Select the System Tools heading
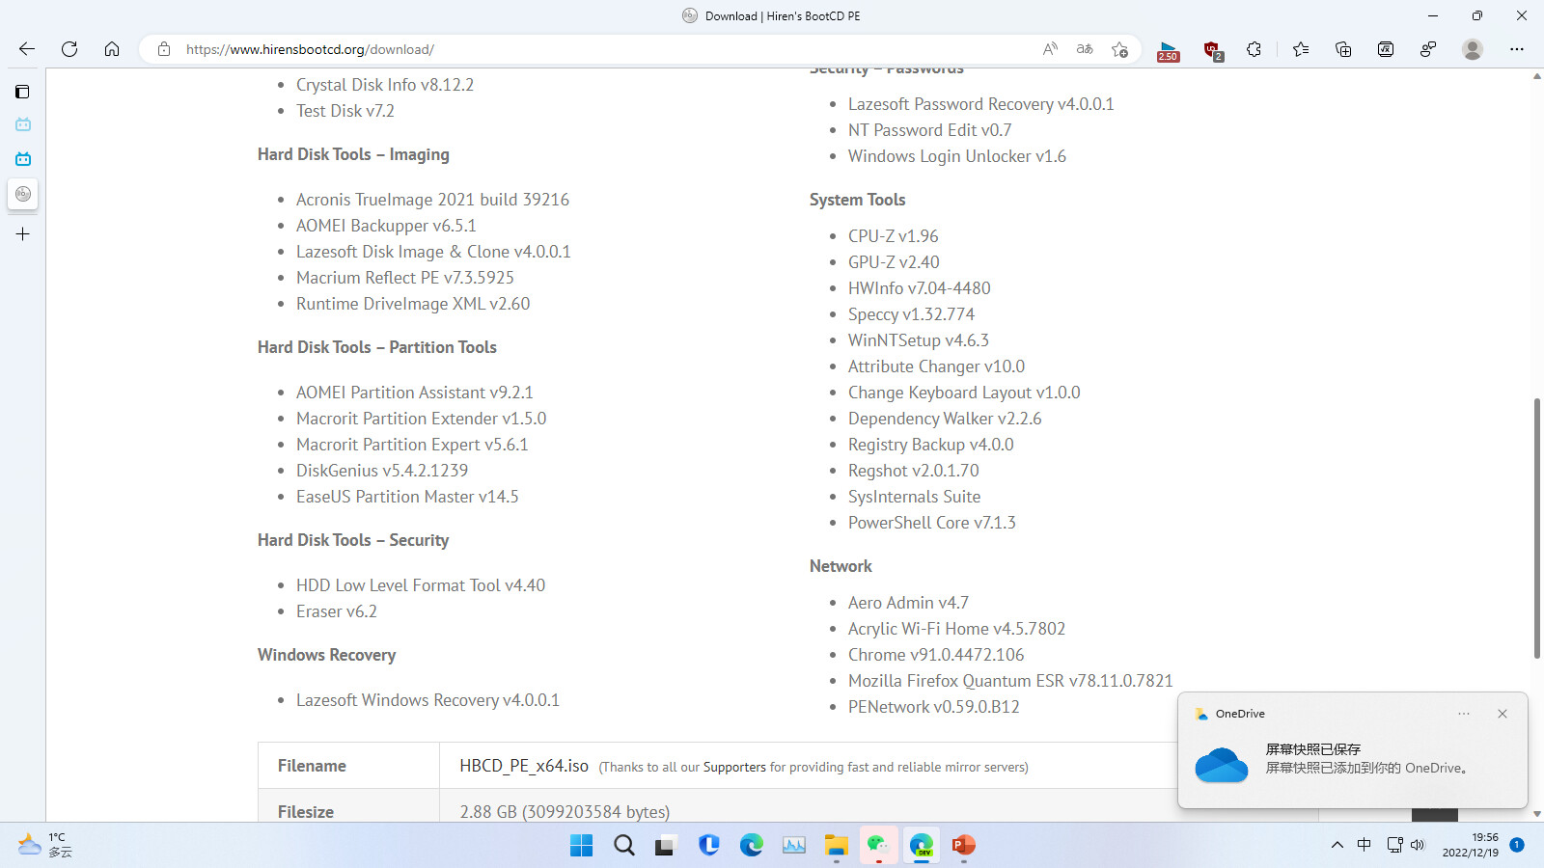 (x=857, y=200)
